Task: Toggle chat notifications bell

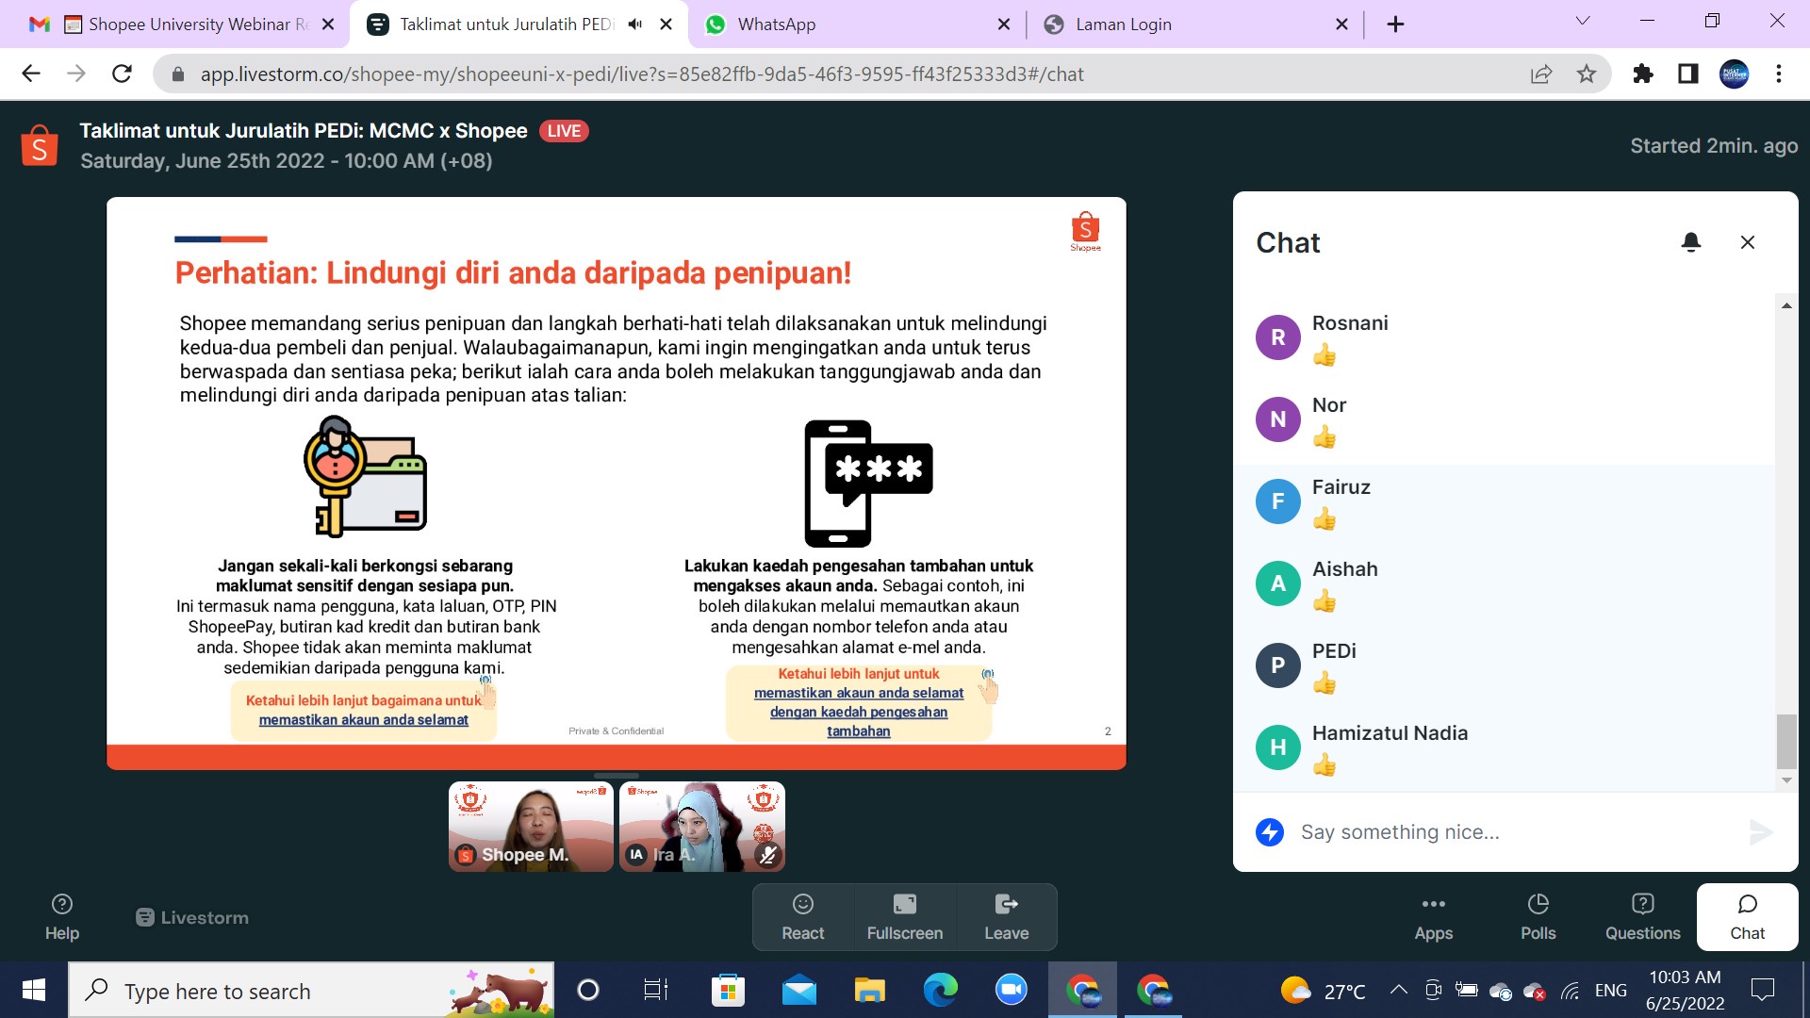Action: pyautogui.click(x=1691, y=242)
